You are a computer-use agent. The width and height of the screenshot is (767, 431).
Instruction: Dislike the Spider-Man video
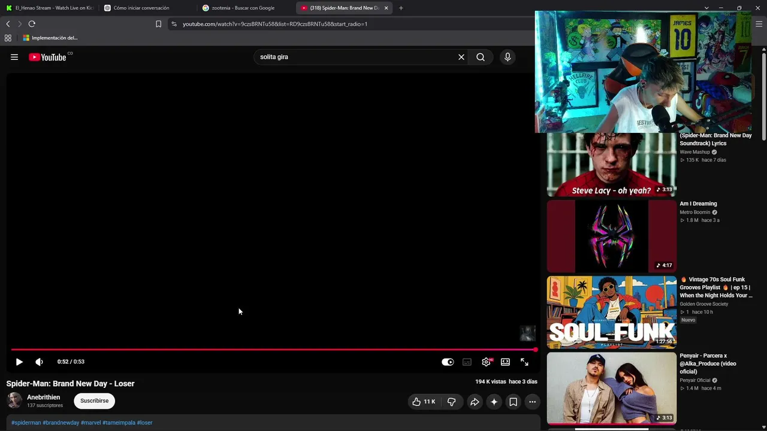point(452,402)
